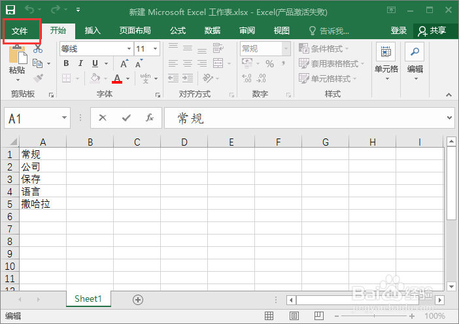Switch to the 视图 tab

coord(282,31)
